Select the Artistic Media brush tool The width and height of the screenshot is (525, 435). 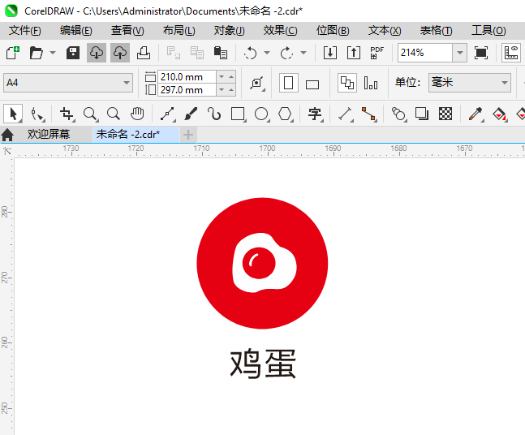(x=191, y=114)
